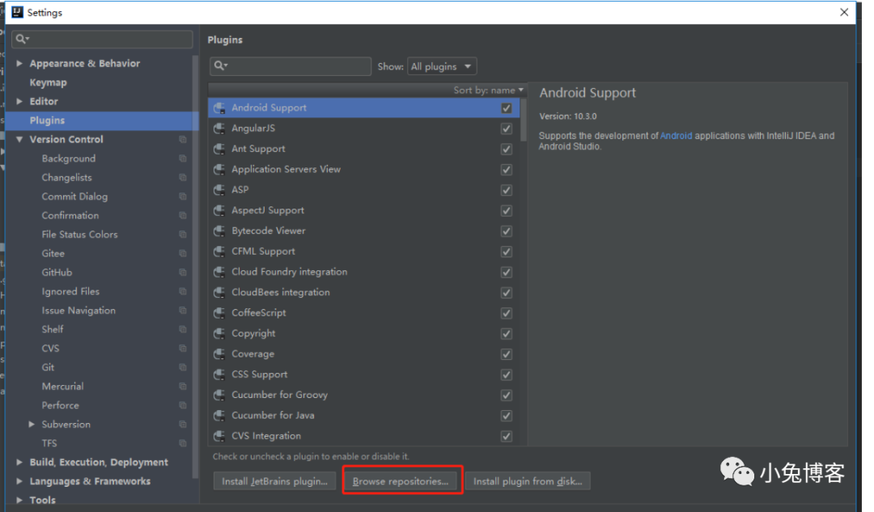This screenshot has width=874, height=512.
Task: Click the CSS Support plugin icon
Action: (x=219, y=374)
